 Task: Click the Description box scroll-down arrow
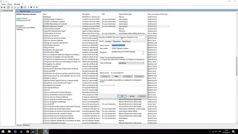(143, 54)
